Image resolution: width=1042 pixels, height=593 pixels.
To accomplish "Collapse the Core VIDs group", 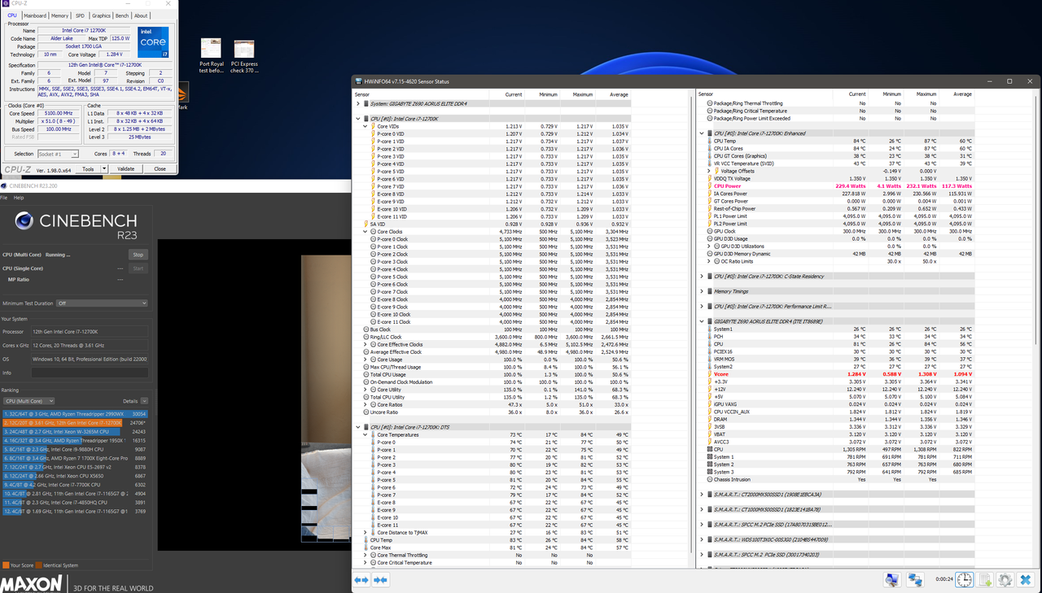I will pos(366,126).
